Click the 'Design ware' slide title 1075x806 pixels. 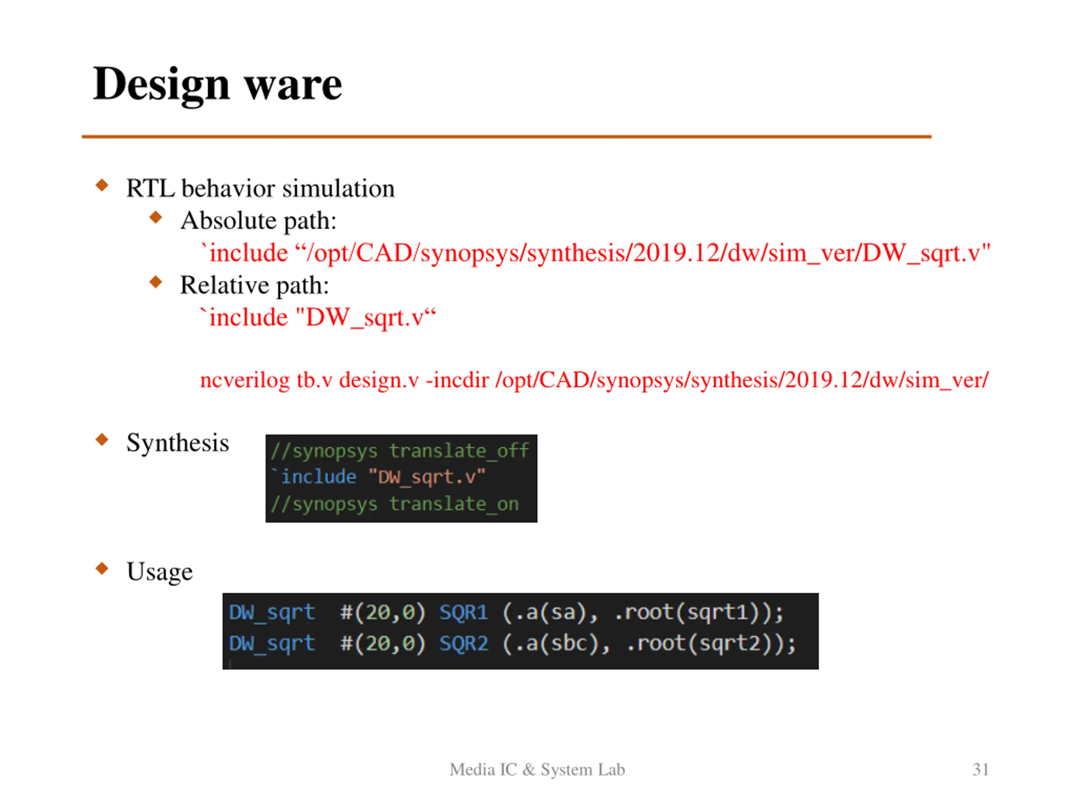tap(217, 85)
